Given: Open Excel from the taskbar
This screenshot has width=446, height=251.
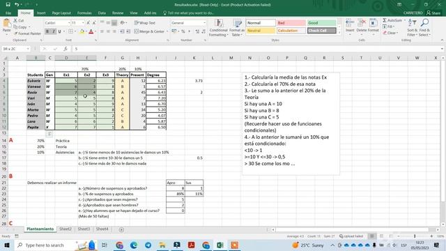Looking at the screenshot, I should (x=220, y=245).
